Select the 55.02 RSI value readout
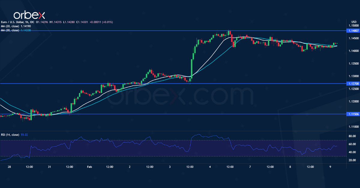The height and width of the screenshot is (188, 360). (25, 135)
